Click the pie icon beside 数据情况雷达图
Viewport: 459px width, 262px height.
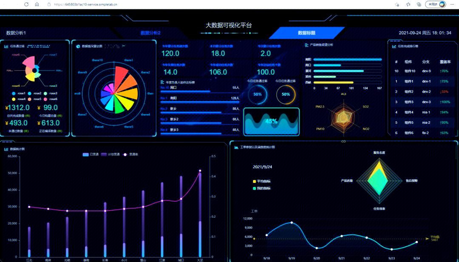point(78,46)
